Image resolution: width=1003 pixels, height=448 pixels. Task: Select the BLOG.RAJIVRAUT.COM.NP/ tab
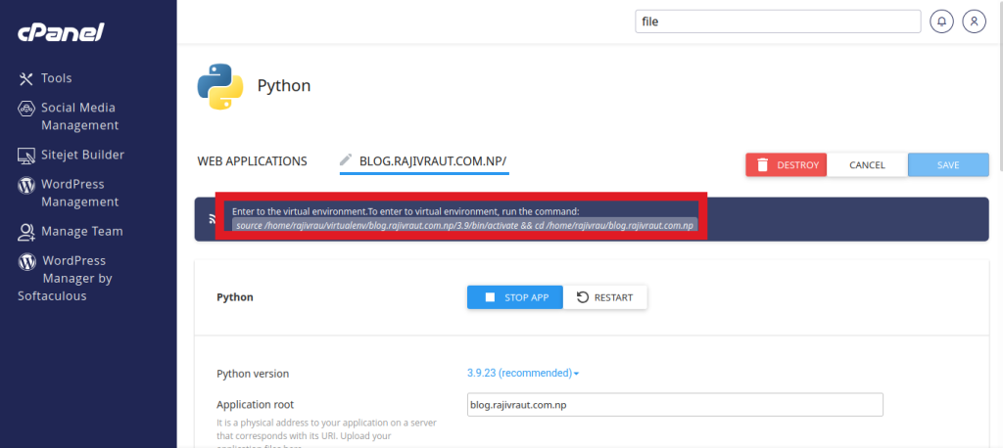click(x=425, y=161)
